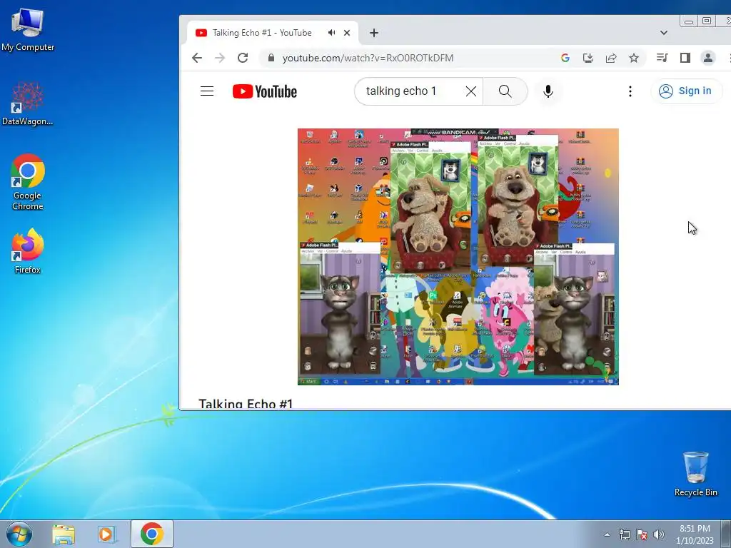Bookmark this tab with the star icon

pyautogui.click(x=634, y=58)
